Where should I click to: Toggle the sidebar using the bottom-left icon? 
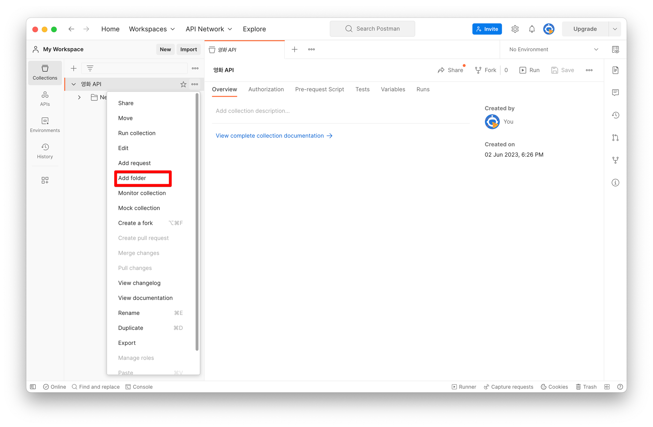(x=33, y=387)
